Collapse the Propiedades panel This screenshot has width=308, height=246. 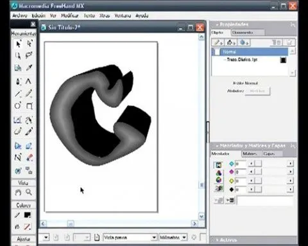(217, 24)
